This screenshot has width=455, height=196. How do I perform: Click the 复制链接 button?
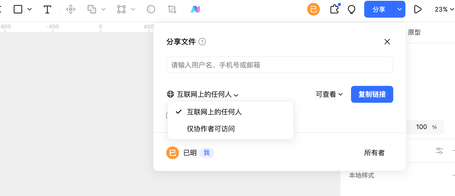tap(372, 94)
